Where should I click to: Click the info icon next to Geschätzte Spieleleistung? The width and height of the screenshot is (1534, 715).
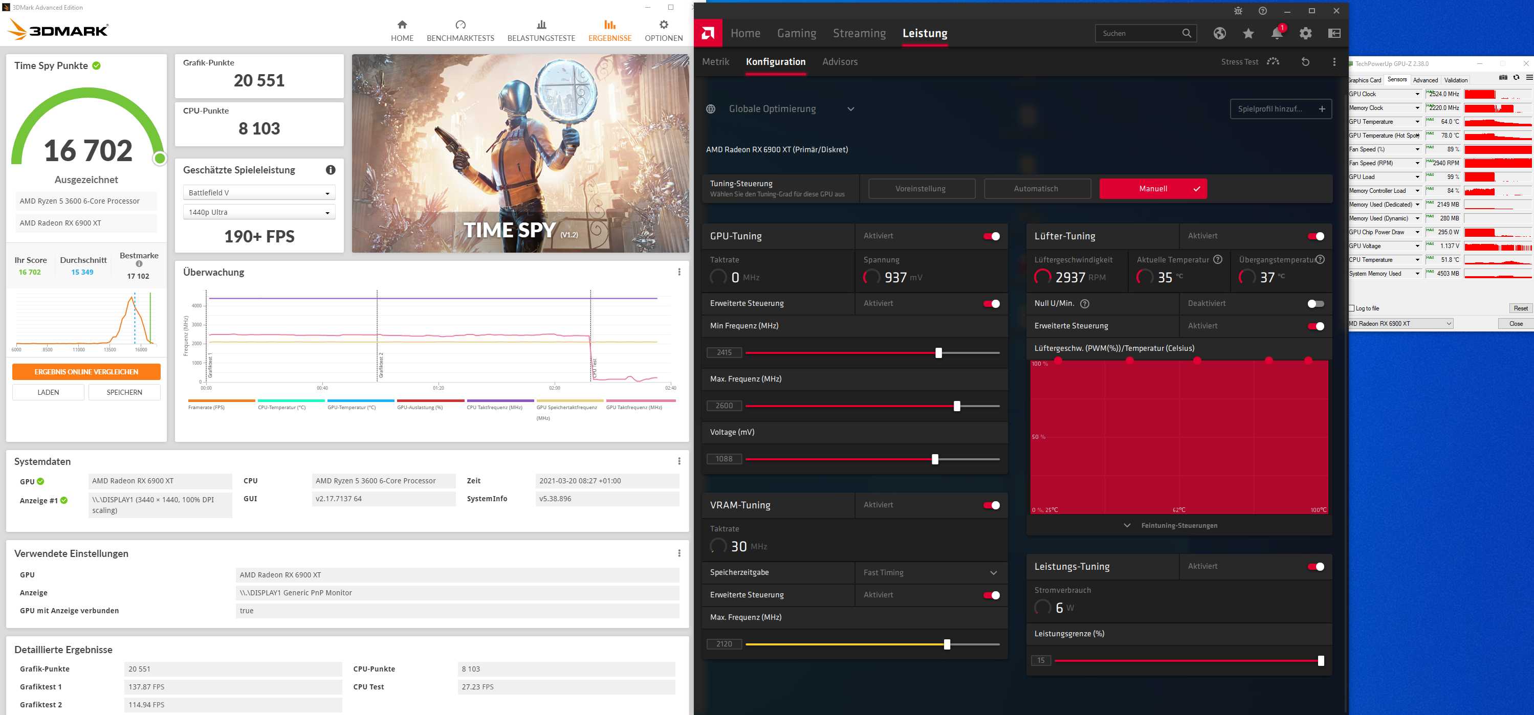[331, 170]
